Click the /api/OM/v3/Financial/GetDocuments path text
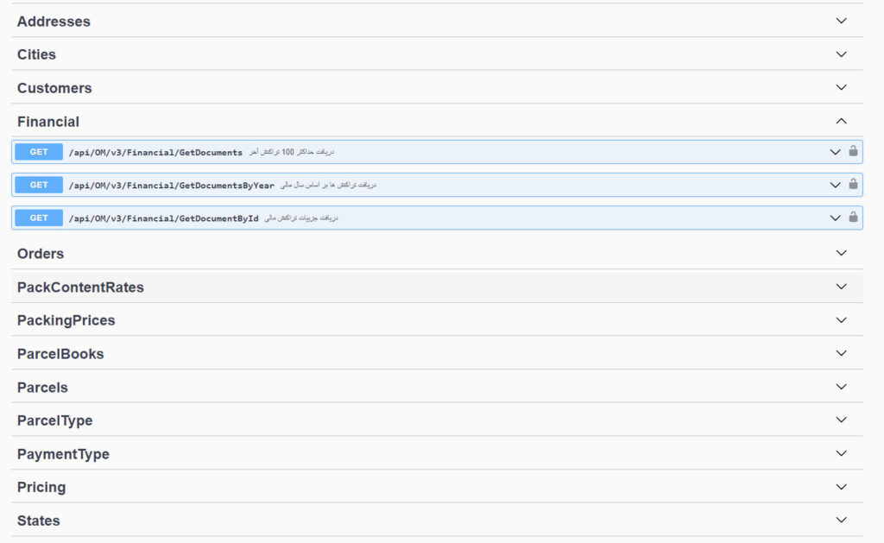This screenshot has height=543, width=884. [x=155, y=152]
